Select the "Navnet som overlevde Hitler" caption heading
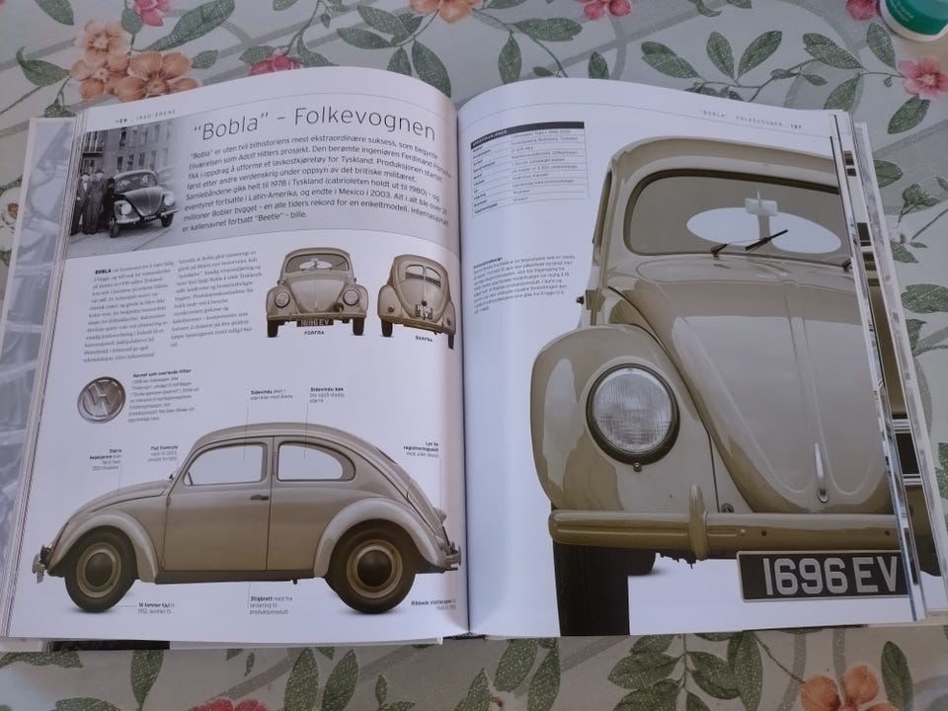 (x=160, y=375)
